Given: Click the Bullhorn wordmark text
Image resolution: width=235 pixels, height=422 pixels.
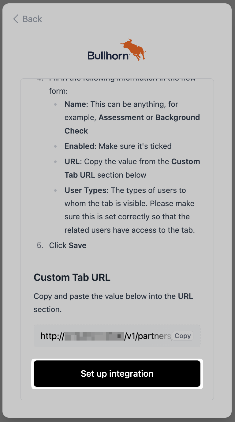Looking at the screenshot, I should click(x=108, y=56).
